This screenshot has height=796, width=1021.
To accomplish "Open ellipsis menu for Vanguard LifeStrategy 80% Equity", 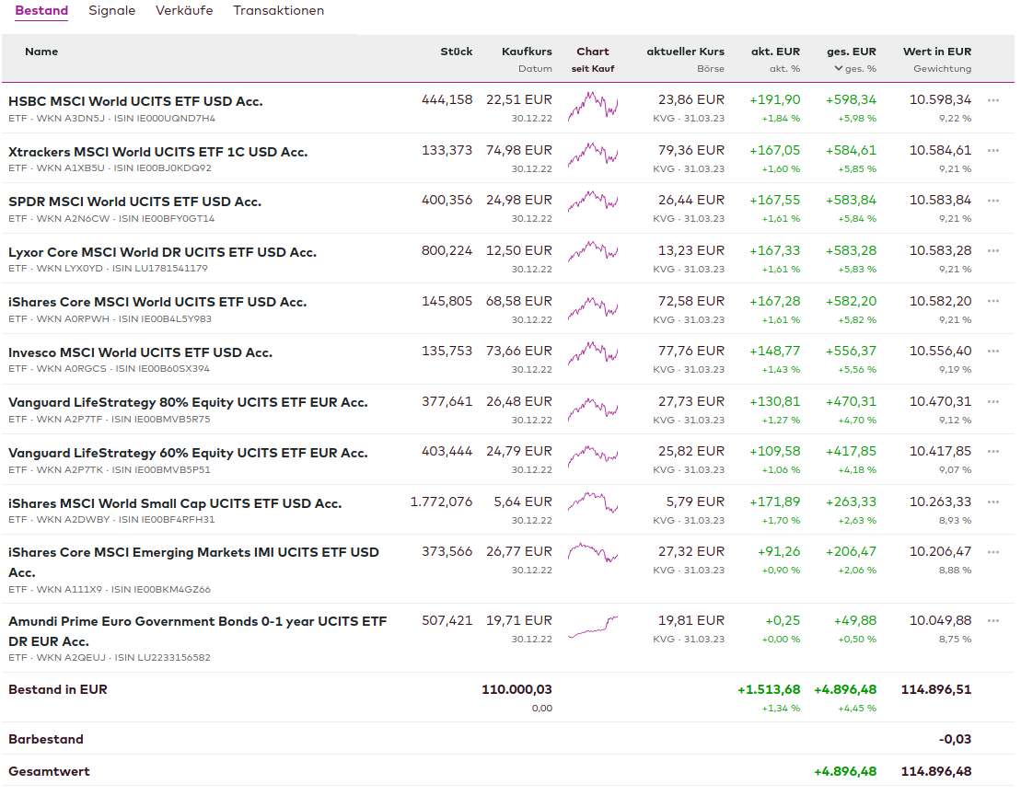I will pyautogui.click(x=992, y=402).
